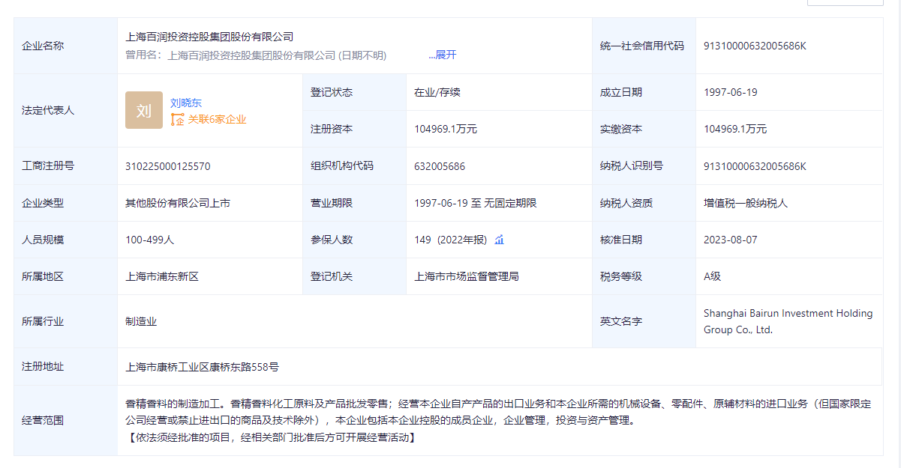The image size is (901, 468).
Task: Click insured count 149 (2022年报)
Action: point(451,240)
